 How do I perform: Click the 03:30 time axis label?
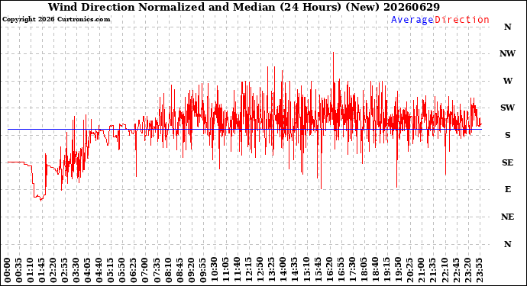click(x=76, y=270)
